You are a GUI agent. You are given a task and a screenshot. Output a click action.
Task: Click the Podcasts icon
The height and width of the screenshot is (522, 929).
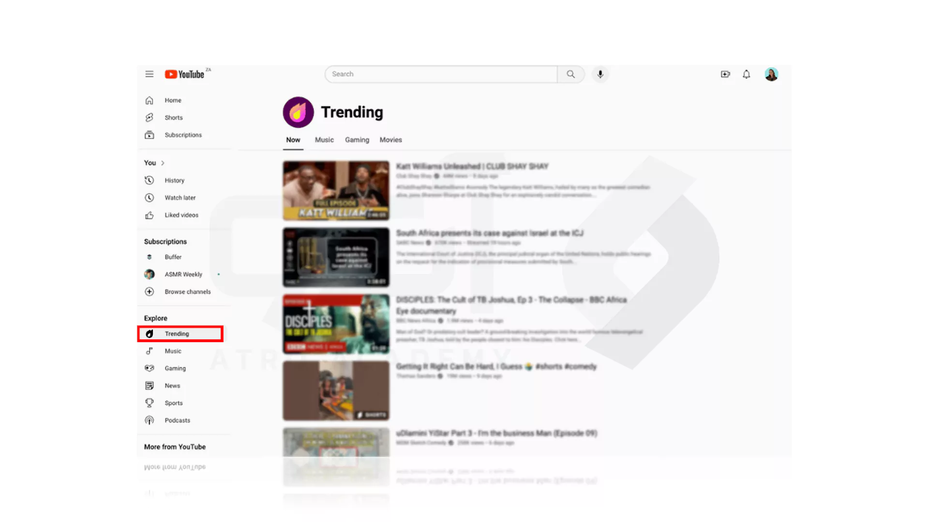149,420
